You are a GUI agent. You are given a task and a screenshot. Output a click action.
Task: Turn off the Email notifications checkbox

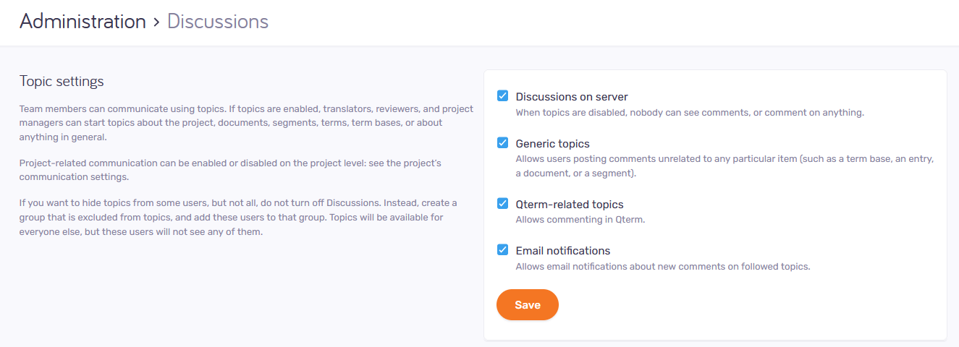502,249
